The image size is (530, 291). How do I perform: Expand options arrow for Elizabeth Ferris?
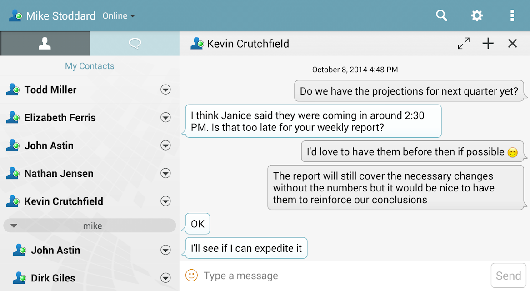pyautogui.click(x=165, y=118)
